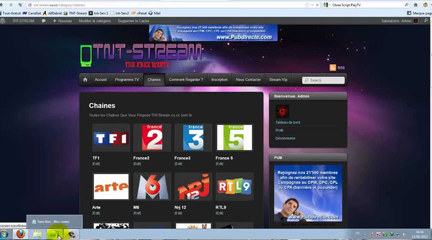
Task: Open Windows Explorer folder in taskbar
Action: pos(37,234)
